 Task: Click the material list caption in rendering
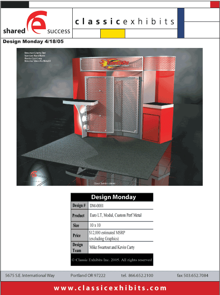pyautogui.click(x=37, y=57)
